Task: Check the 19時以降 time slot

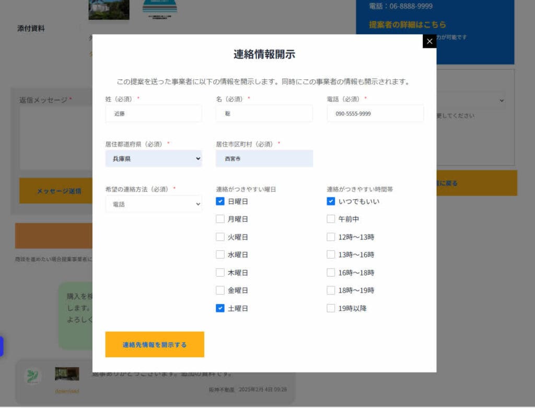Action: coord(331,308)
